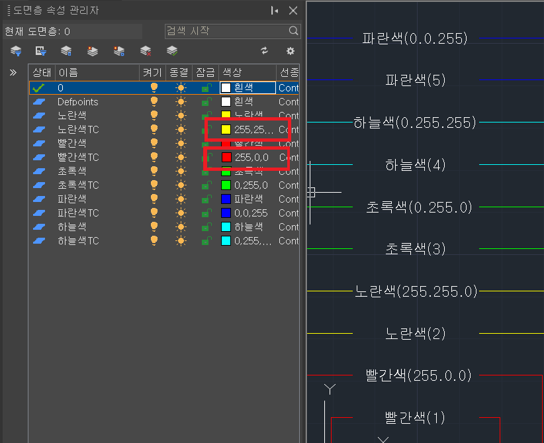Image resolution: width=544 pixels, height=443 pixels.
Task: Click the status icon of 초록색 layer
Action: (x=39, y=171)
